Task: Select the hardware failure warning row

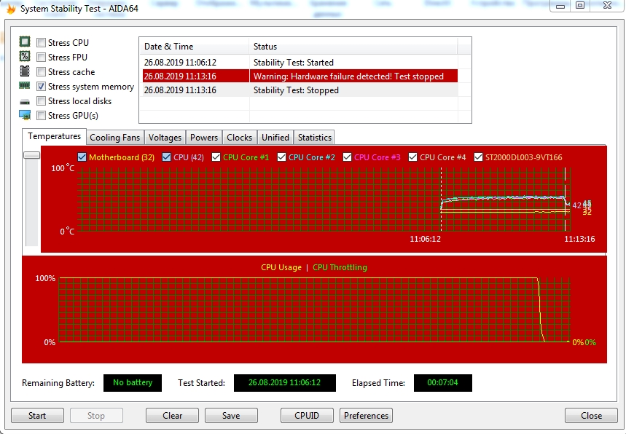Action: 300,76
